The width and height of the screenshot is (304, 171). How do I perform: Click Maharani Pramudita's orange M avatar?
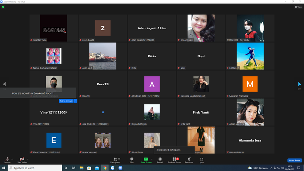coord(250,84)
